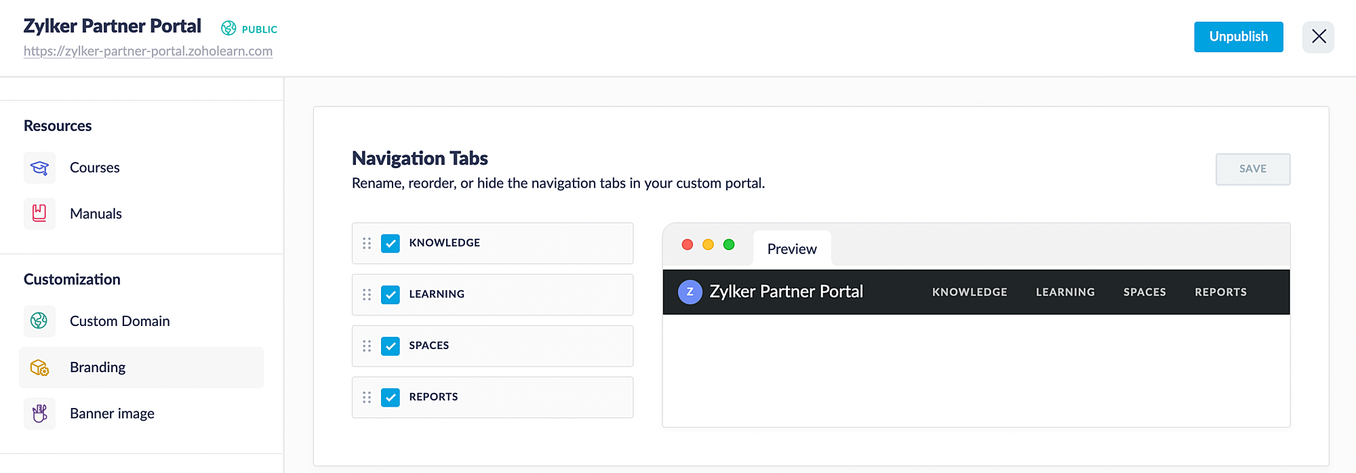Click the Resources section heading
Image resolution: width=1356 pixels, height=473 pixels.
tap(58, 126)
